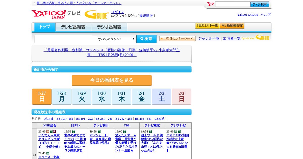Click 今日の番組表を見る button
Viewport: 303px width, 159px height.
click(112, 80)
